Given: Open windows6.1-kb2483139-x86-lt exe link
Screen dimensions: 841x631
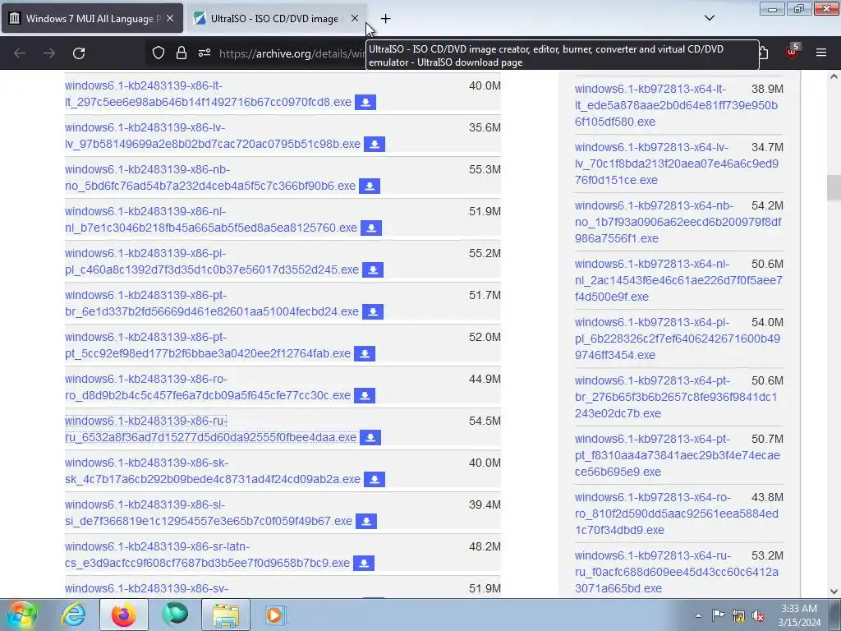Looking at the screenshot, I should [x=208, y=94].
